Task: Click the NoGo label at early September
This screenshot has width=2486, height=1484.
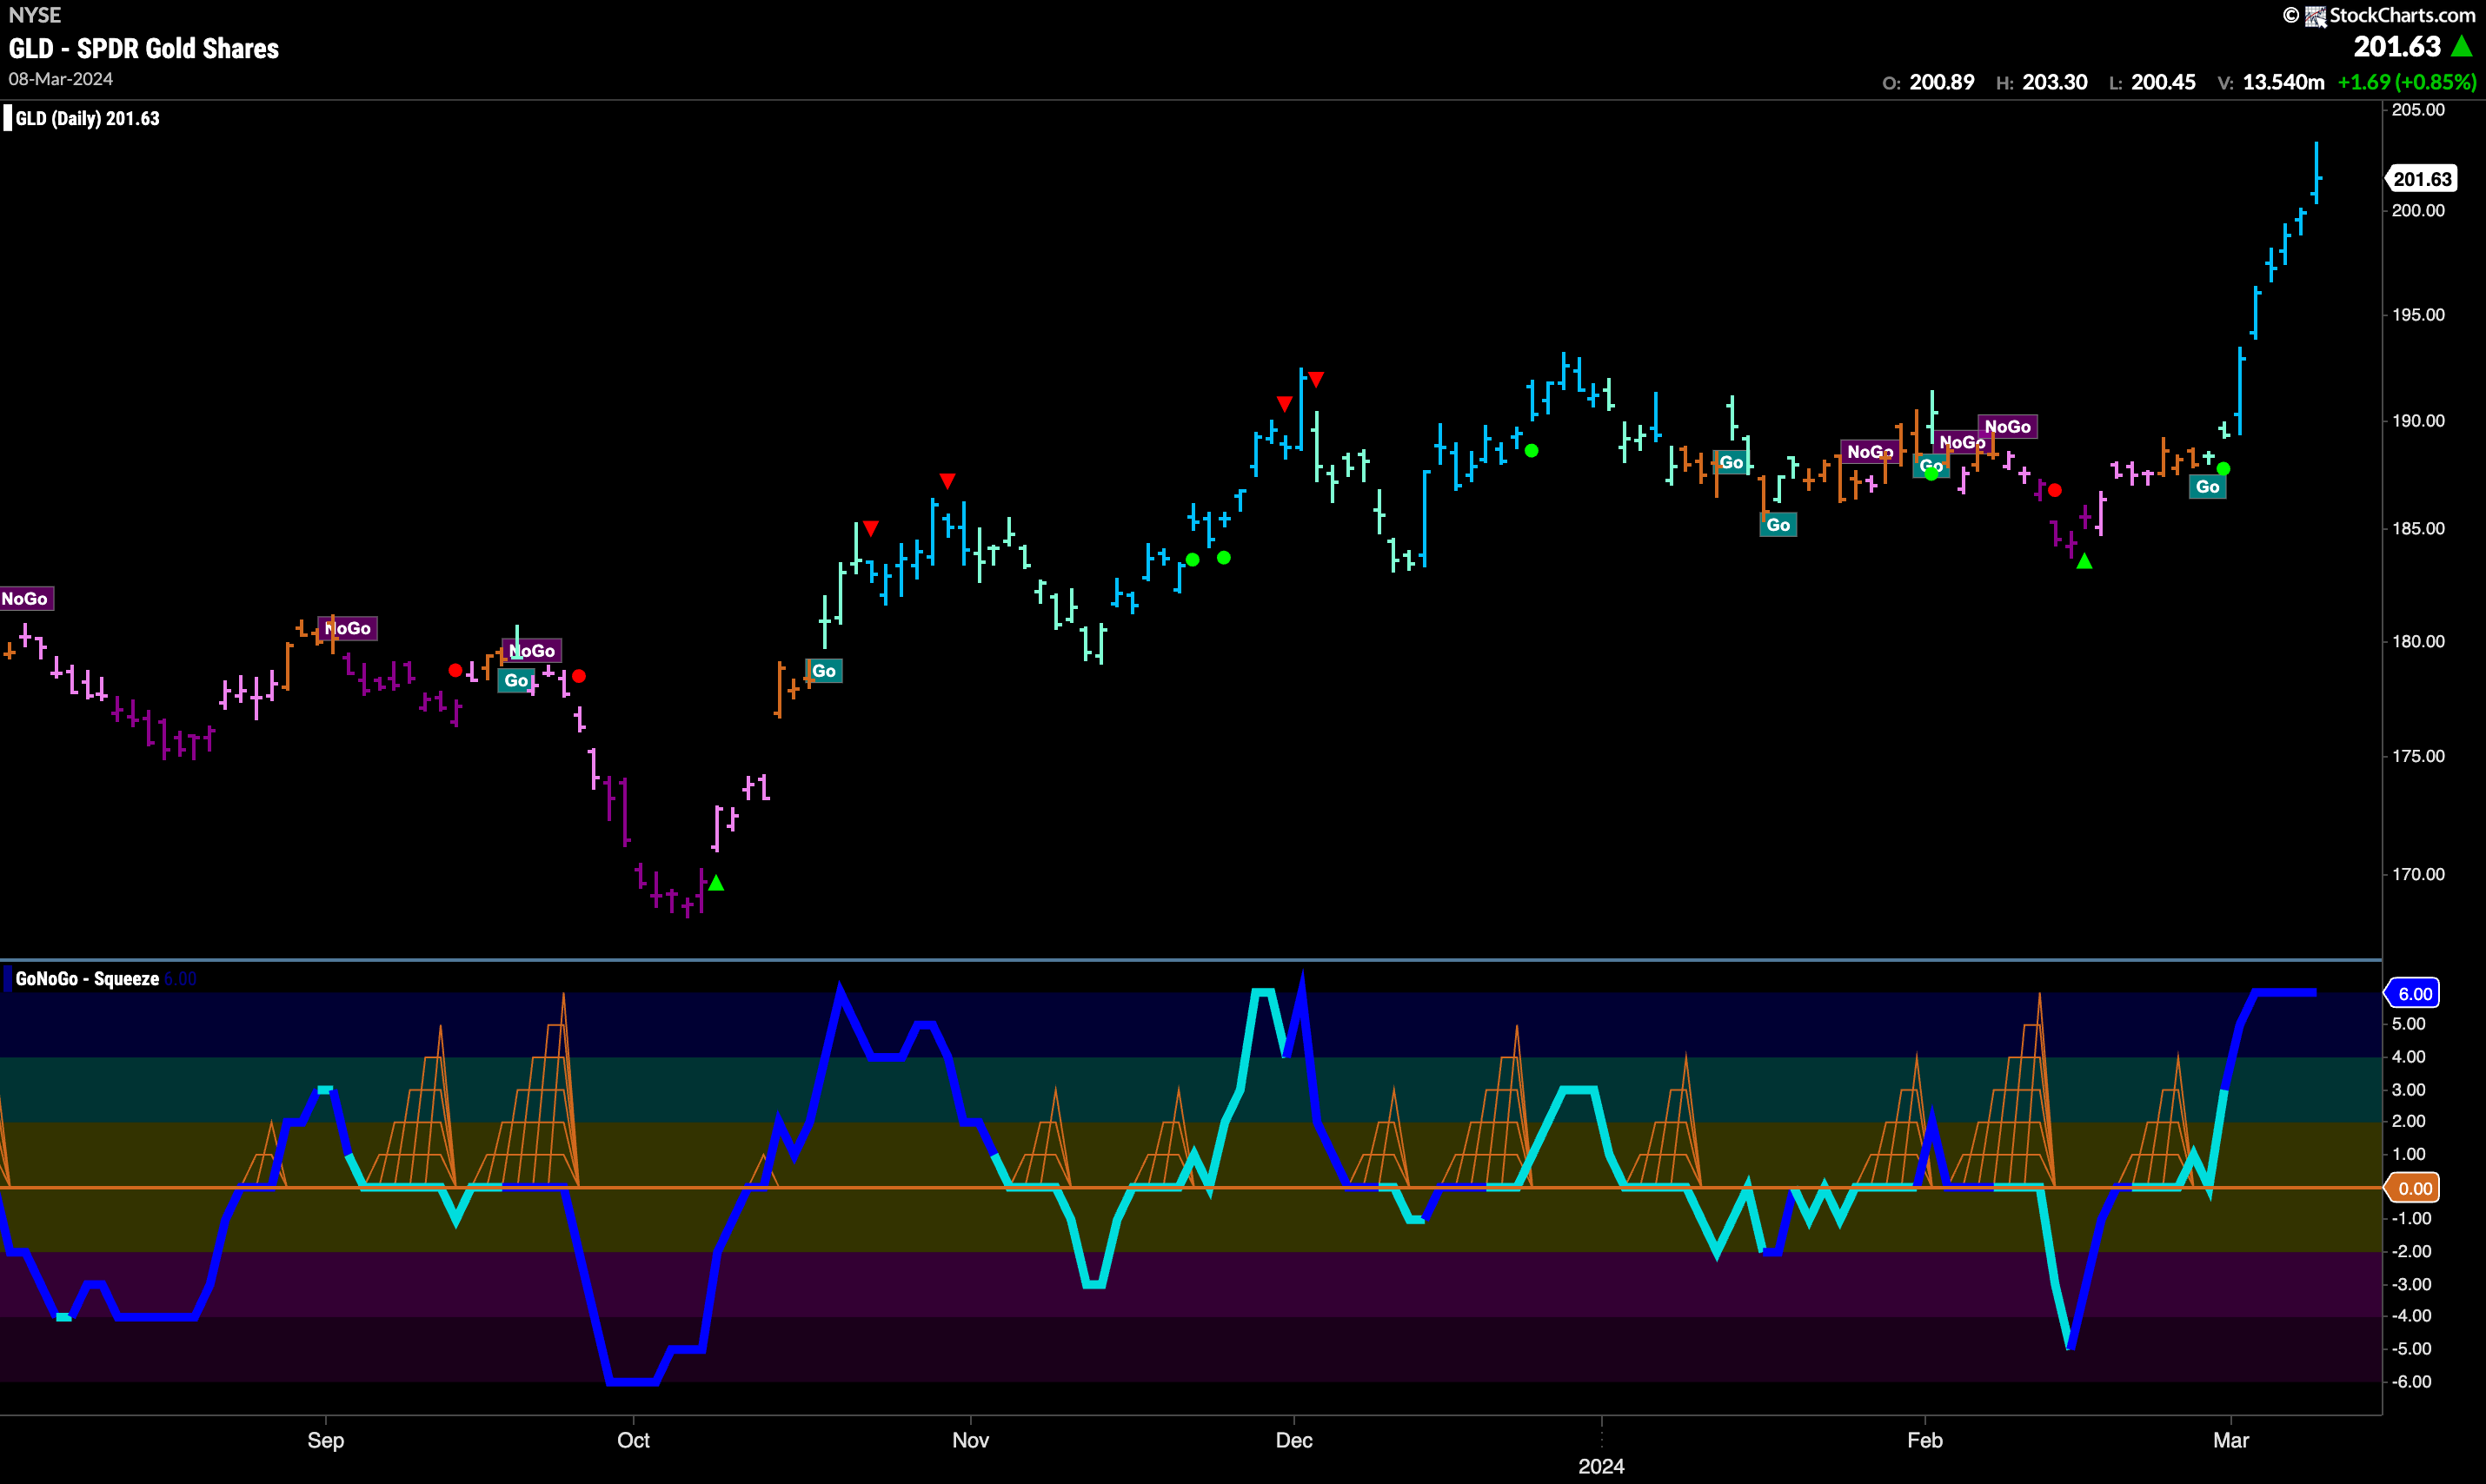Action: [x=349, y=629]
